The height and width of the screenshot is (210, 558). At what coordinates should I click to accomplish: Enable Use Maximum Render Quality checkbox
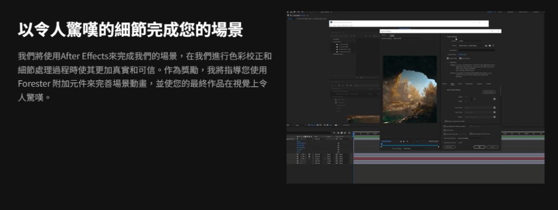[x=445, y=126]
